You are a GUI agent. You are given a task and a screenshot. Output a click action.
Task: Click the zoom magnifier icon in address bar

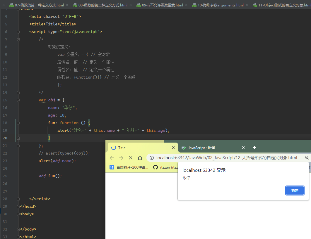click(307, 158)
